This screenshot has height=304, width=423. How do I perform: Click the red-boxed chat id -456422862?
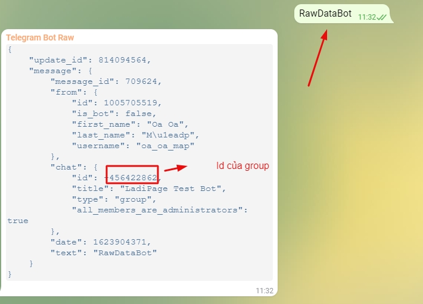(x=132, y=177)
